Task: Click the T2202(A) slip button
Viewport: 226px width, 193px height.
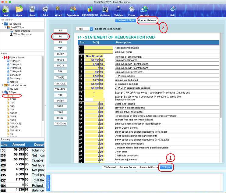Action: [x=60, y=123]
